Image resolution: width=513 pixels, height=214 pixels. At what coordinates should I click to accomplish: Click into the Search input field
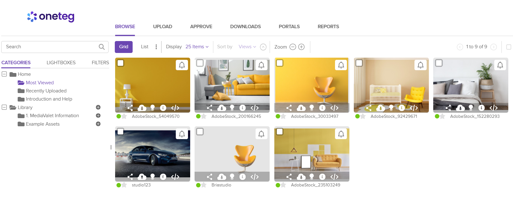pos(50,47)
